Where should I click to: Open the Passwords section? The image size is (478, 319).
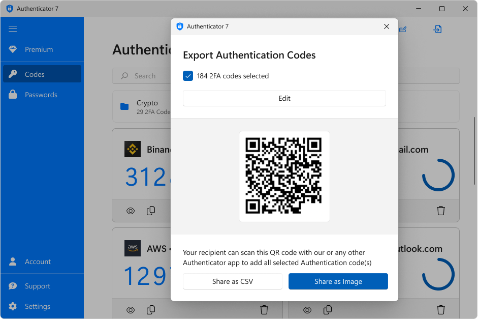click(42, 95)
